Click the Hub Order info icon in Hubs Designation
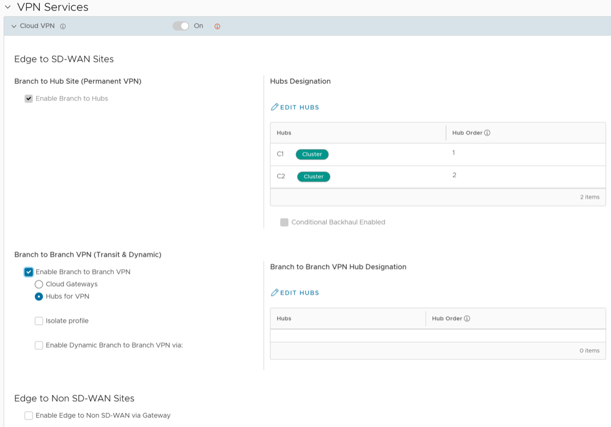The width and height of the screenshot is (611, 427). (x=487, y=133)
